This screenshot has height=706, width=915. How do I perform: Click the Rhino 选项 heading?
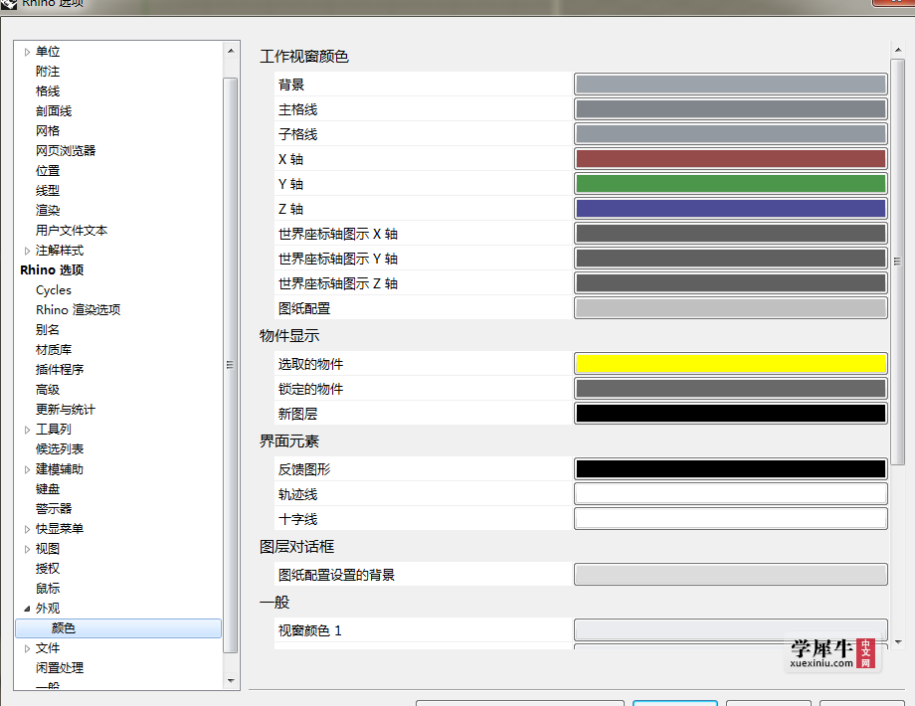(x=52, y=270)
